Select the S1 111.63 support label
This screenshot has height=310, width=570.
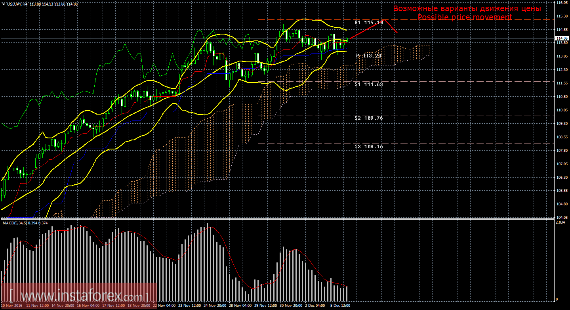368,84
